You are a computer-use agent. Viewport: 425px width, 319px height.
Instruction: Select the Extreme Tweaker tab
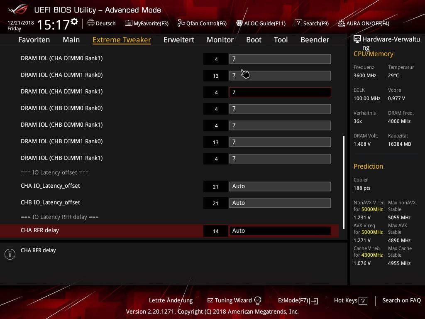point(122,40)
